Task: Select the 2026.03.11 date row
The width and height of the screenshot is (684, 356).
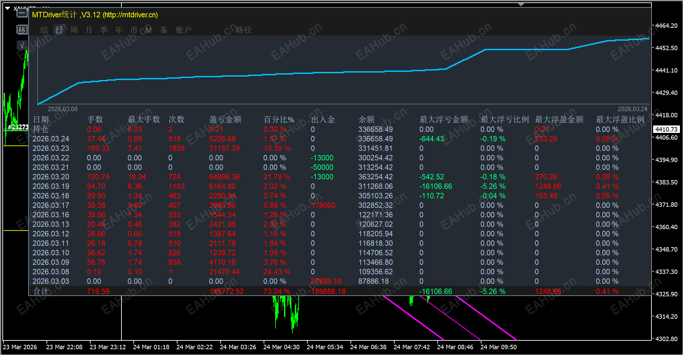Action: [51, 243]
